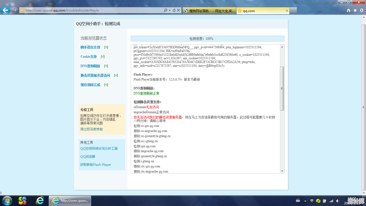Click 排除:os.imgcache.qq.com log line

coord(150,131)
